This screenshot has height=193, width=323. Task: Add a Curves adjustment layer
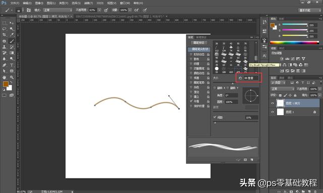click(x=293, y=59)
